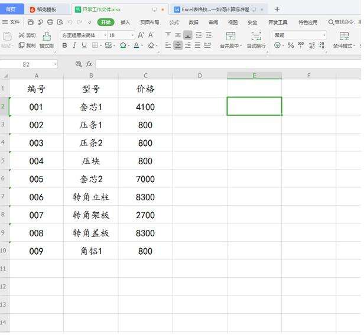Image resolution: width=364 pixels, height=335 pixels.
Task: Apply percent style with the % icon
Action: [x=291, y=45]
